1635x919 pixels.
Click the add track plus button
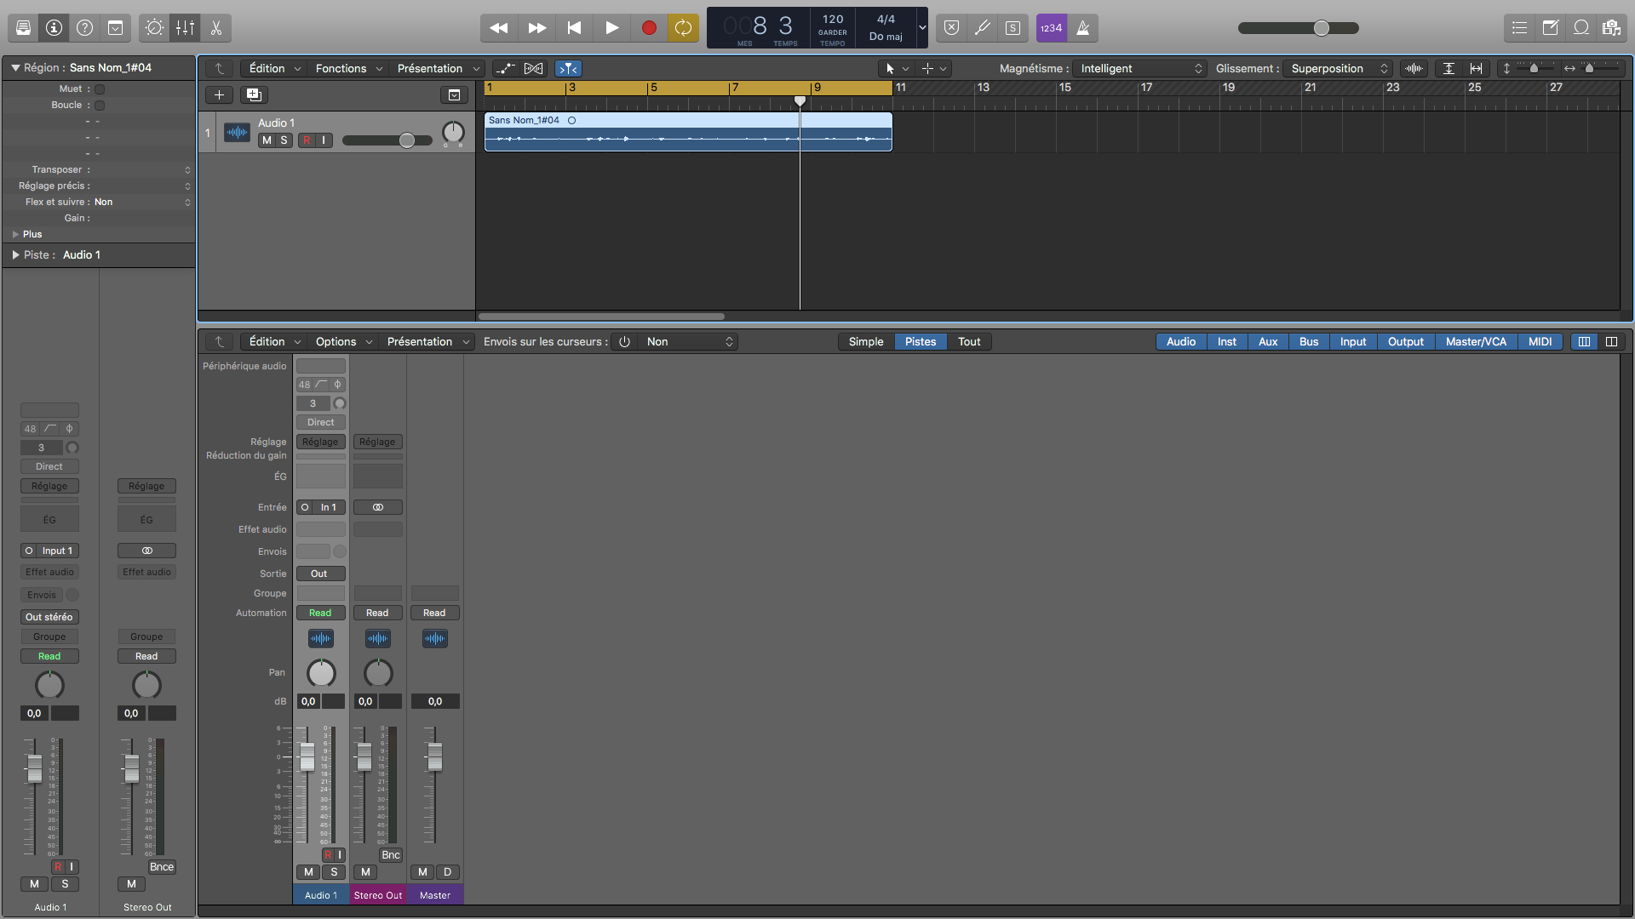[219, 95]
